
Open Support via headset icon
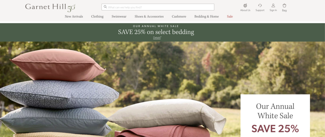(260, 6)
